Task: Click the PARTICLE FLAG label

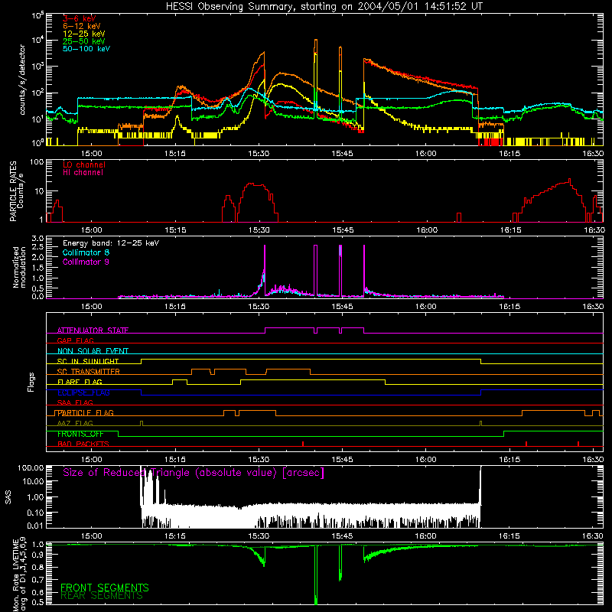Action: [x=86, y=412]
